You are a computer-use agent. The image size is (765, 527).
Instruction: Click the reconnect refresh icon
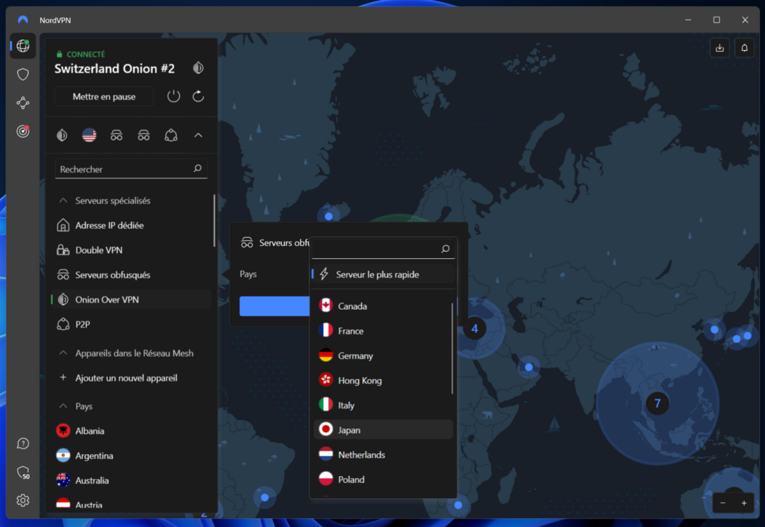pos(198,96)
